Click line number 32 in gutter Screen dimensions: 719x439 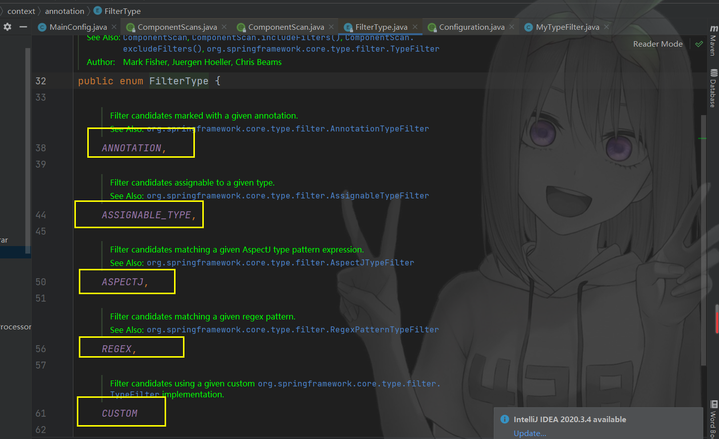click(x=41, y=81)
